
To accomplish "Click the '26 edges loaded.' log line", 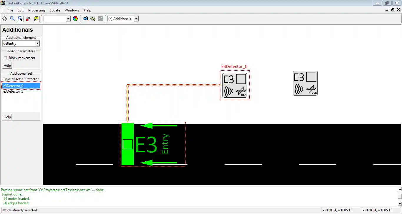I will tap(16, 203).
